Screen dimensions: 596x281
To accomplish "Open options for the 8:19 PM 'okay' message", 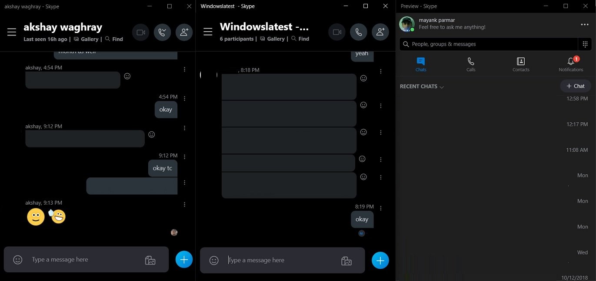I will [381, 208].
